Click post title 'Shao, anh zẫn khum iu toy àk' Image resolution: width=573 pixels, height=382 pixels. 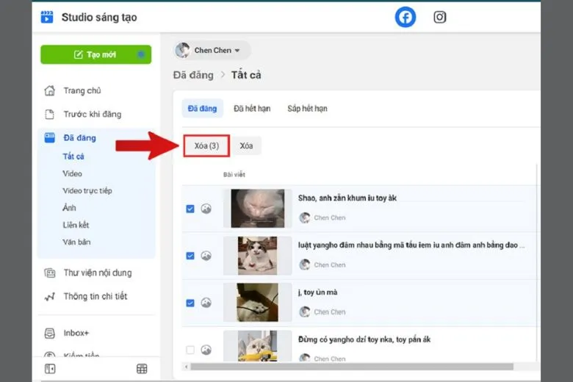347,198
